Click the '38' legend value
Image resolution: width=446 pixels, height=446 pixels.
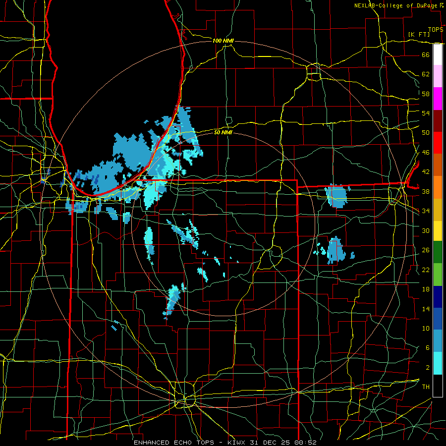[426, 191]
